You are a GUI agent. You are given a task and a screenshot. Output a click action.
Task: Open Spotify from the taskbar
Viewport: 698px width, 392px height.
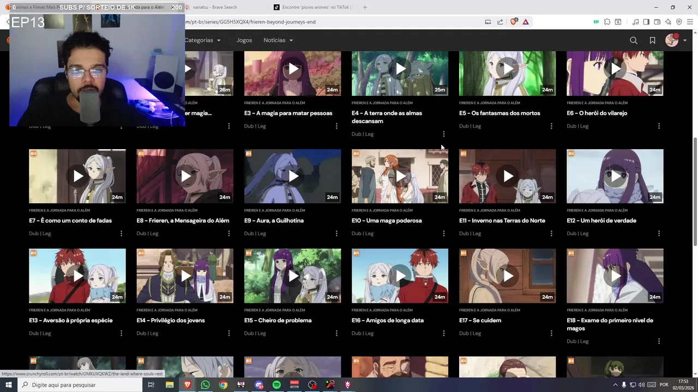coord(276,385)
